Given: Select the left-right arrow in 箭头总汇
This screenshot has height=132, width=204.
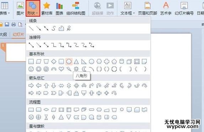Looking at the screenshot, I should (x=61, y=85).
